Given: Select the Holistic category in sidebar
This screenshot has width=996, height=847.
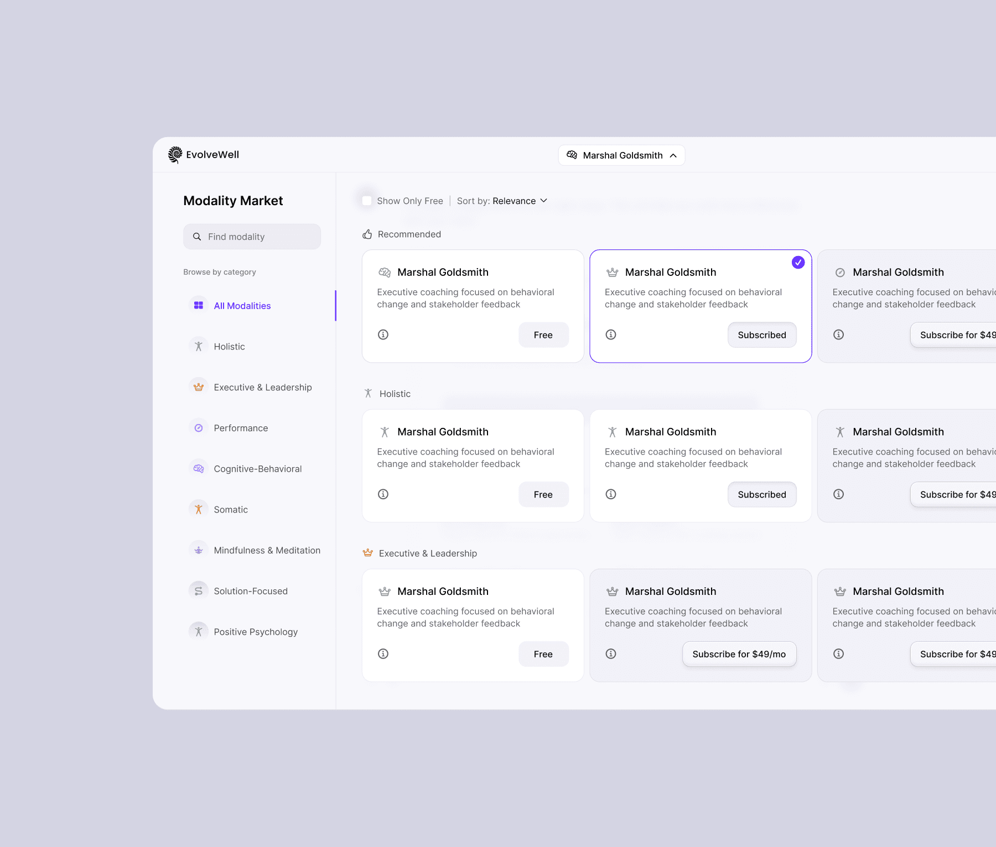Looking at the screenshot, I should (x=229, y=347).
